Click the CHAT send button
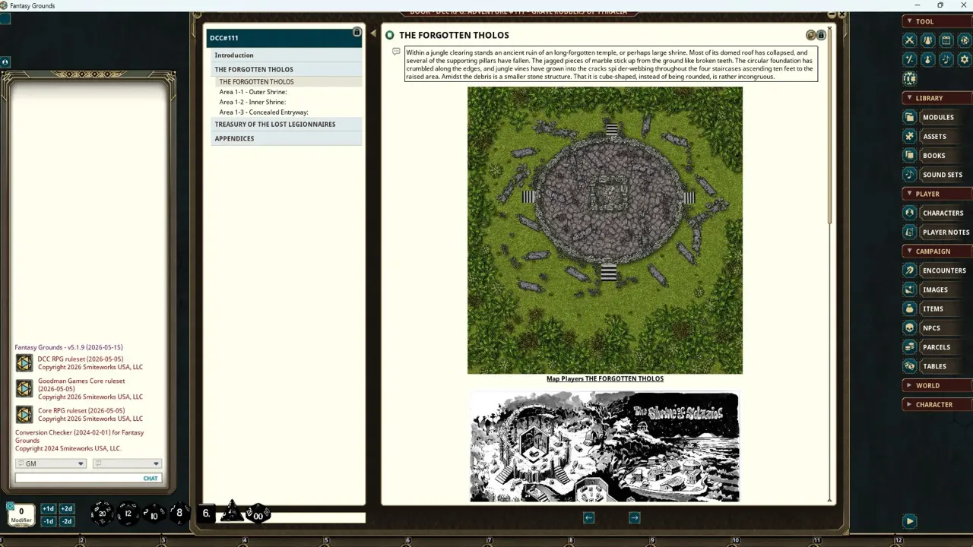This screenshot has width=973, height=547. pyautogui.click(x=151, y=479)
